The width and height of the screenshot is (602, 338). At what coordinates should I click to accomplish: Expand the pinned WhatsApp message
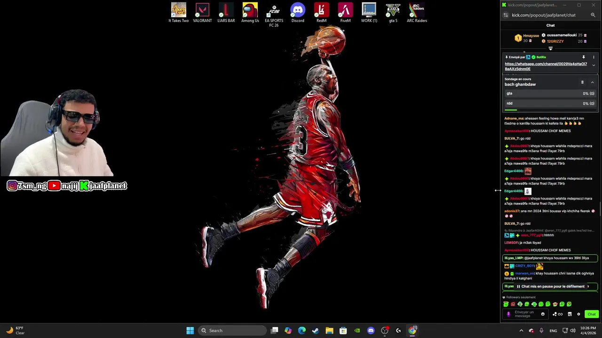(594, 65)
